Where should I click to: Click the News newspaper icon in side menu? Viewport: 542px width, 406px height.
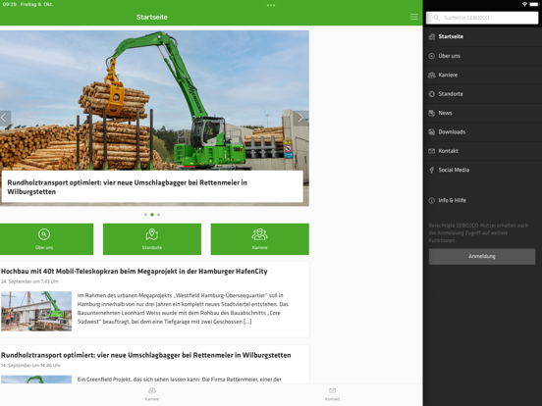tap(431, 113)
